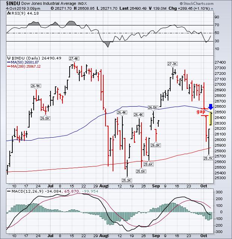Click the $INDU (Daily) 26490.49 legend

point(37,58)
